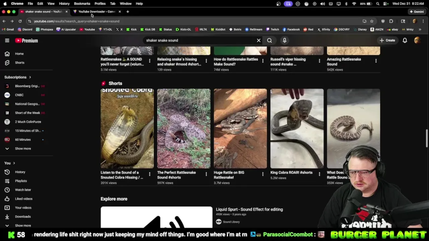This screenshot has height=241, width=429.
Task: Open options for Snouted Cobra short
Action: pyautogui.click(x=149, y=174)
